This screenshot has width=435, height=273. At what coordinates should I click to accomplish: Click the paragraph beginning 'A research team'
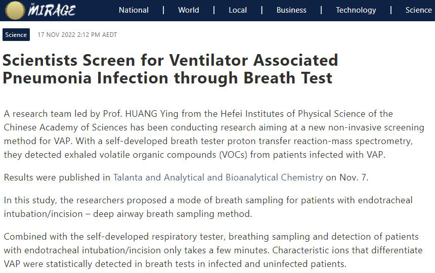point(213,134)
